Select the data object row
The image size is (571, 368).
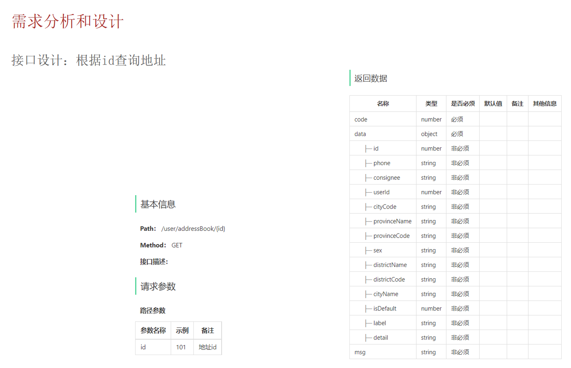pos(360,133)
